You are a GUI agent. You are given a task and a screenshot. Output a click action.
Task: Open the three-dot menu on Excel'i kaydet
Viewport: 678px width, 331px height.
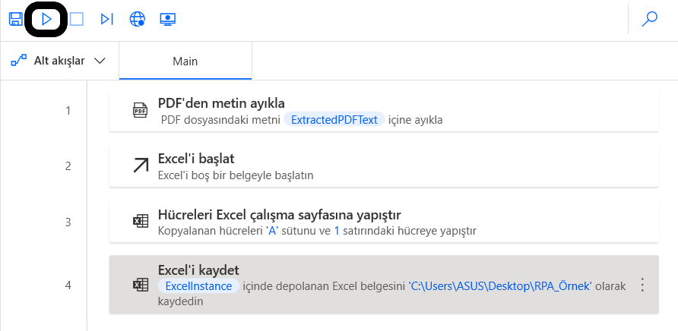pos(642,285)
